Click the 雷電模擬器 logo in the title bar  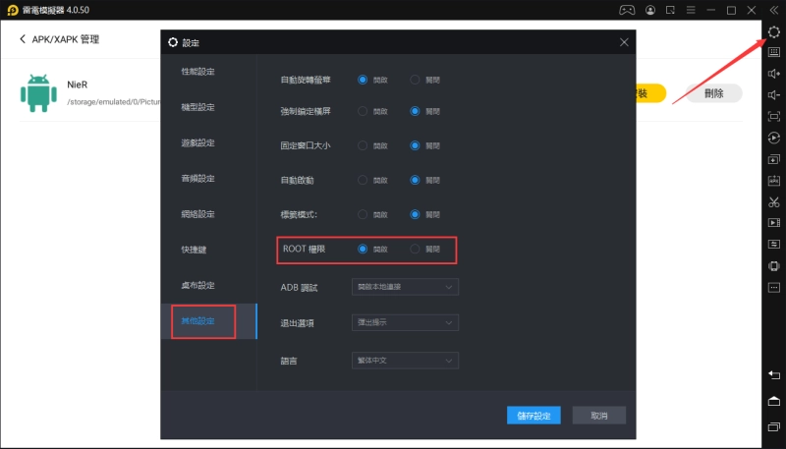pyautogui.click(x=13, y=10)
